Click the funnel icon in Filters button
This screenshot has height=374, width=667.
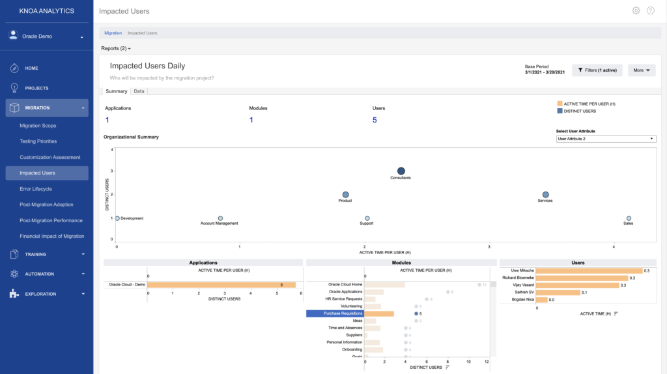coord(580,70)
